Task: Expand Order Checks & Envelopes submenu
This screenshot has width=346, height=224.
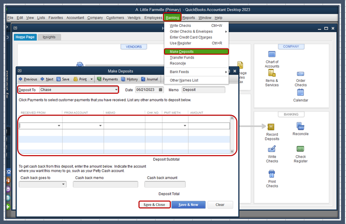Action: tap(226, 32)
